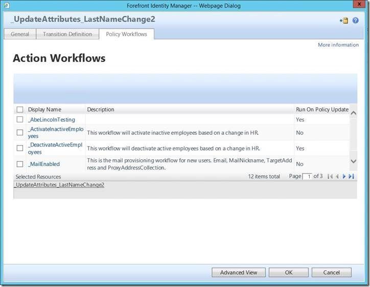Check the _ActivateInactiveEmployees row checkbox
The width and height of the screenshot is (370, 287).
[20, 132]
